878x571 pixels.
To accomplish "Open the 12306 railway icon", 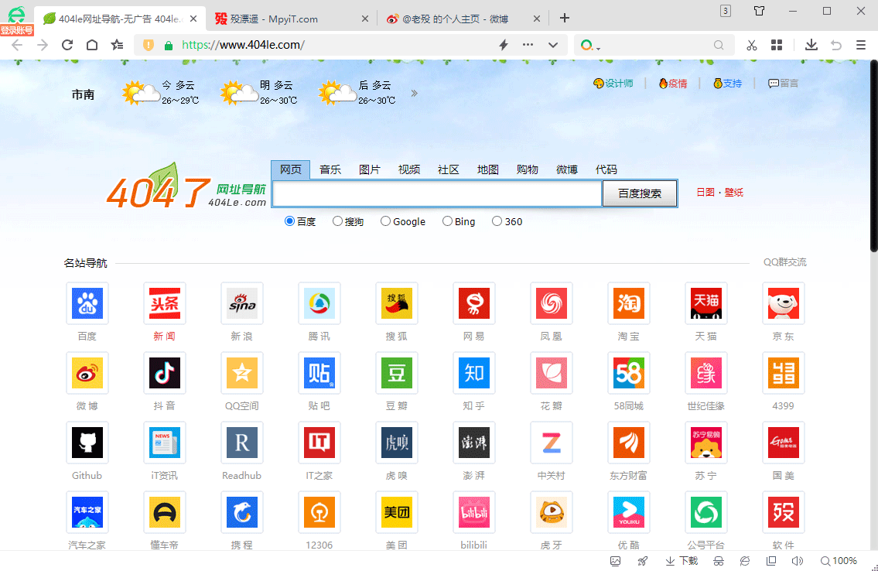I will pyautogui.click(x=319, y=511).
